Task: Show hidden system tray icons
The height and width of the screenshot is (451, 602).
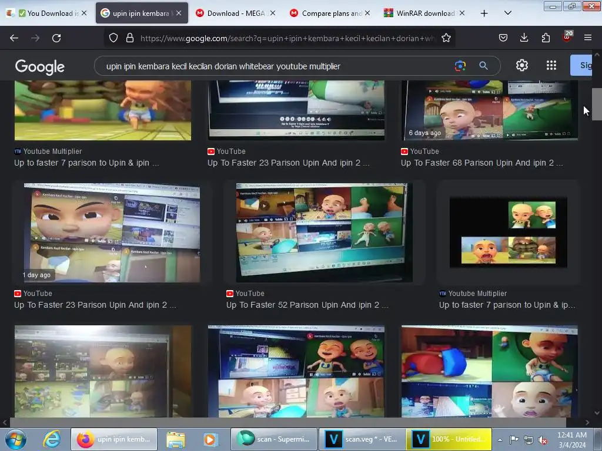Action: [x=500, y=440]
